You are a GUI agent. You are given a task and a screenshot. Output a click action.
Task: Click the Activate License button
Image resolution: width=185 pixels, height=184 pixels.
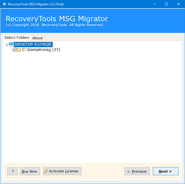coord(62,171)
